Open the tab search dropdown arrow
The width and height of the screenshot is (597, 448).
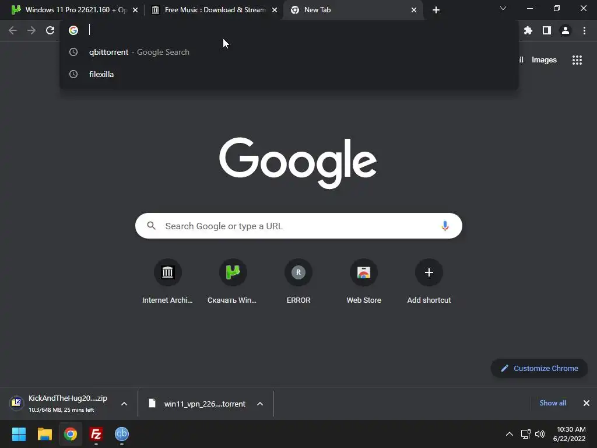503,8
